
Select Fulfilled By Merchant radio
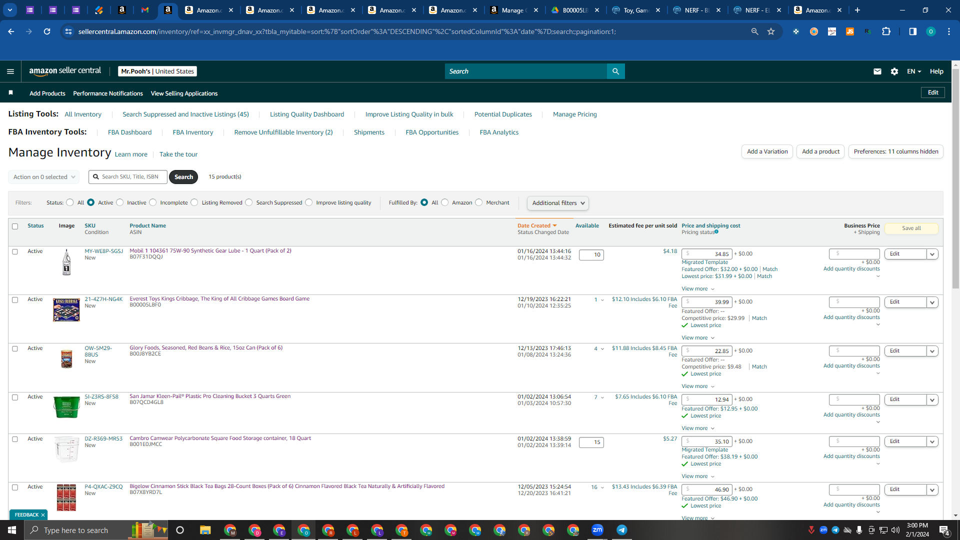[479, 202]
